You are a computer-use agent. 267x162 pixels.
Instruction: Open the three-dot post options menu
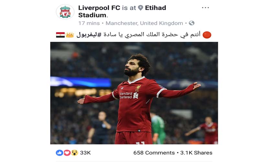(x=206, y=8)
